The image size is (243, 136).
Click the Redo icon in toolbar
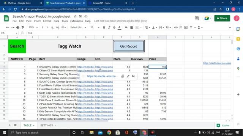click(x=13, y=28)
